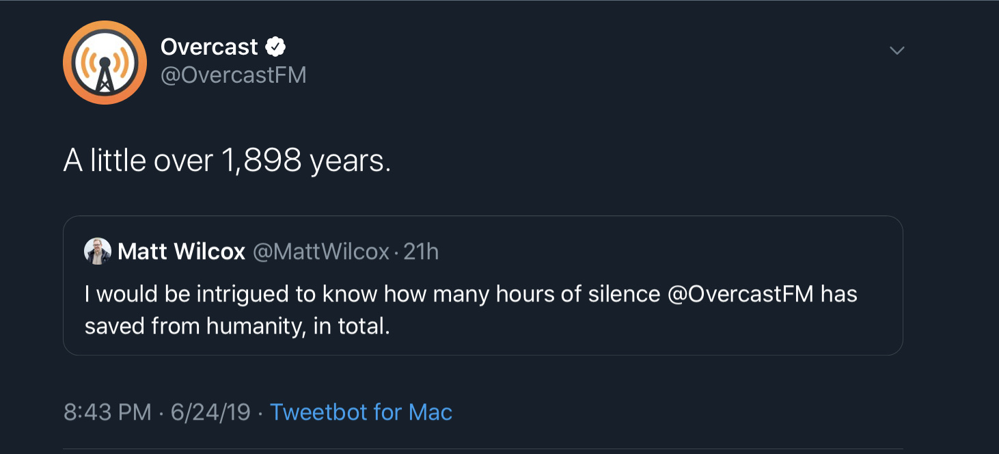The width and height of the screenshot is (999, 454).
Task: View Matt Wilcox's small profile picture
Action: [x=98, y=252]
